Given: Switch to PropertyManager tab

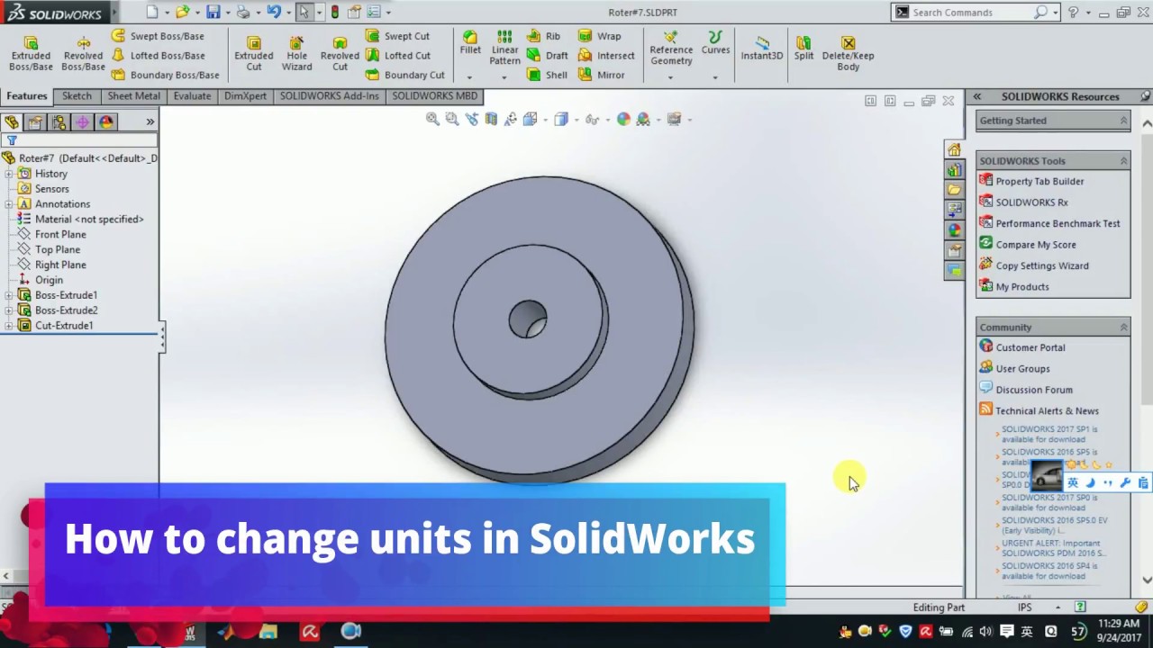Looking at the screenshot, I should (35, 122).
